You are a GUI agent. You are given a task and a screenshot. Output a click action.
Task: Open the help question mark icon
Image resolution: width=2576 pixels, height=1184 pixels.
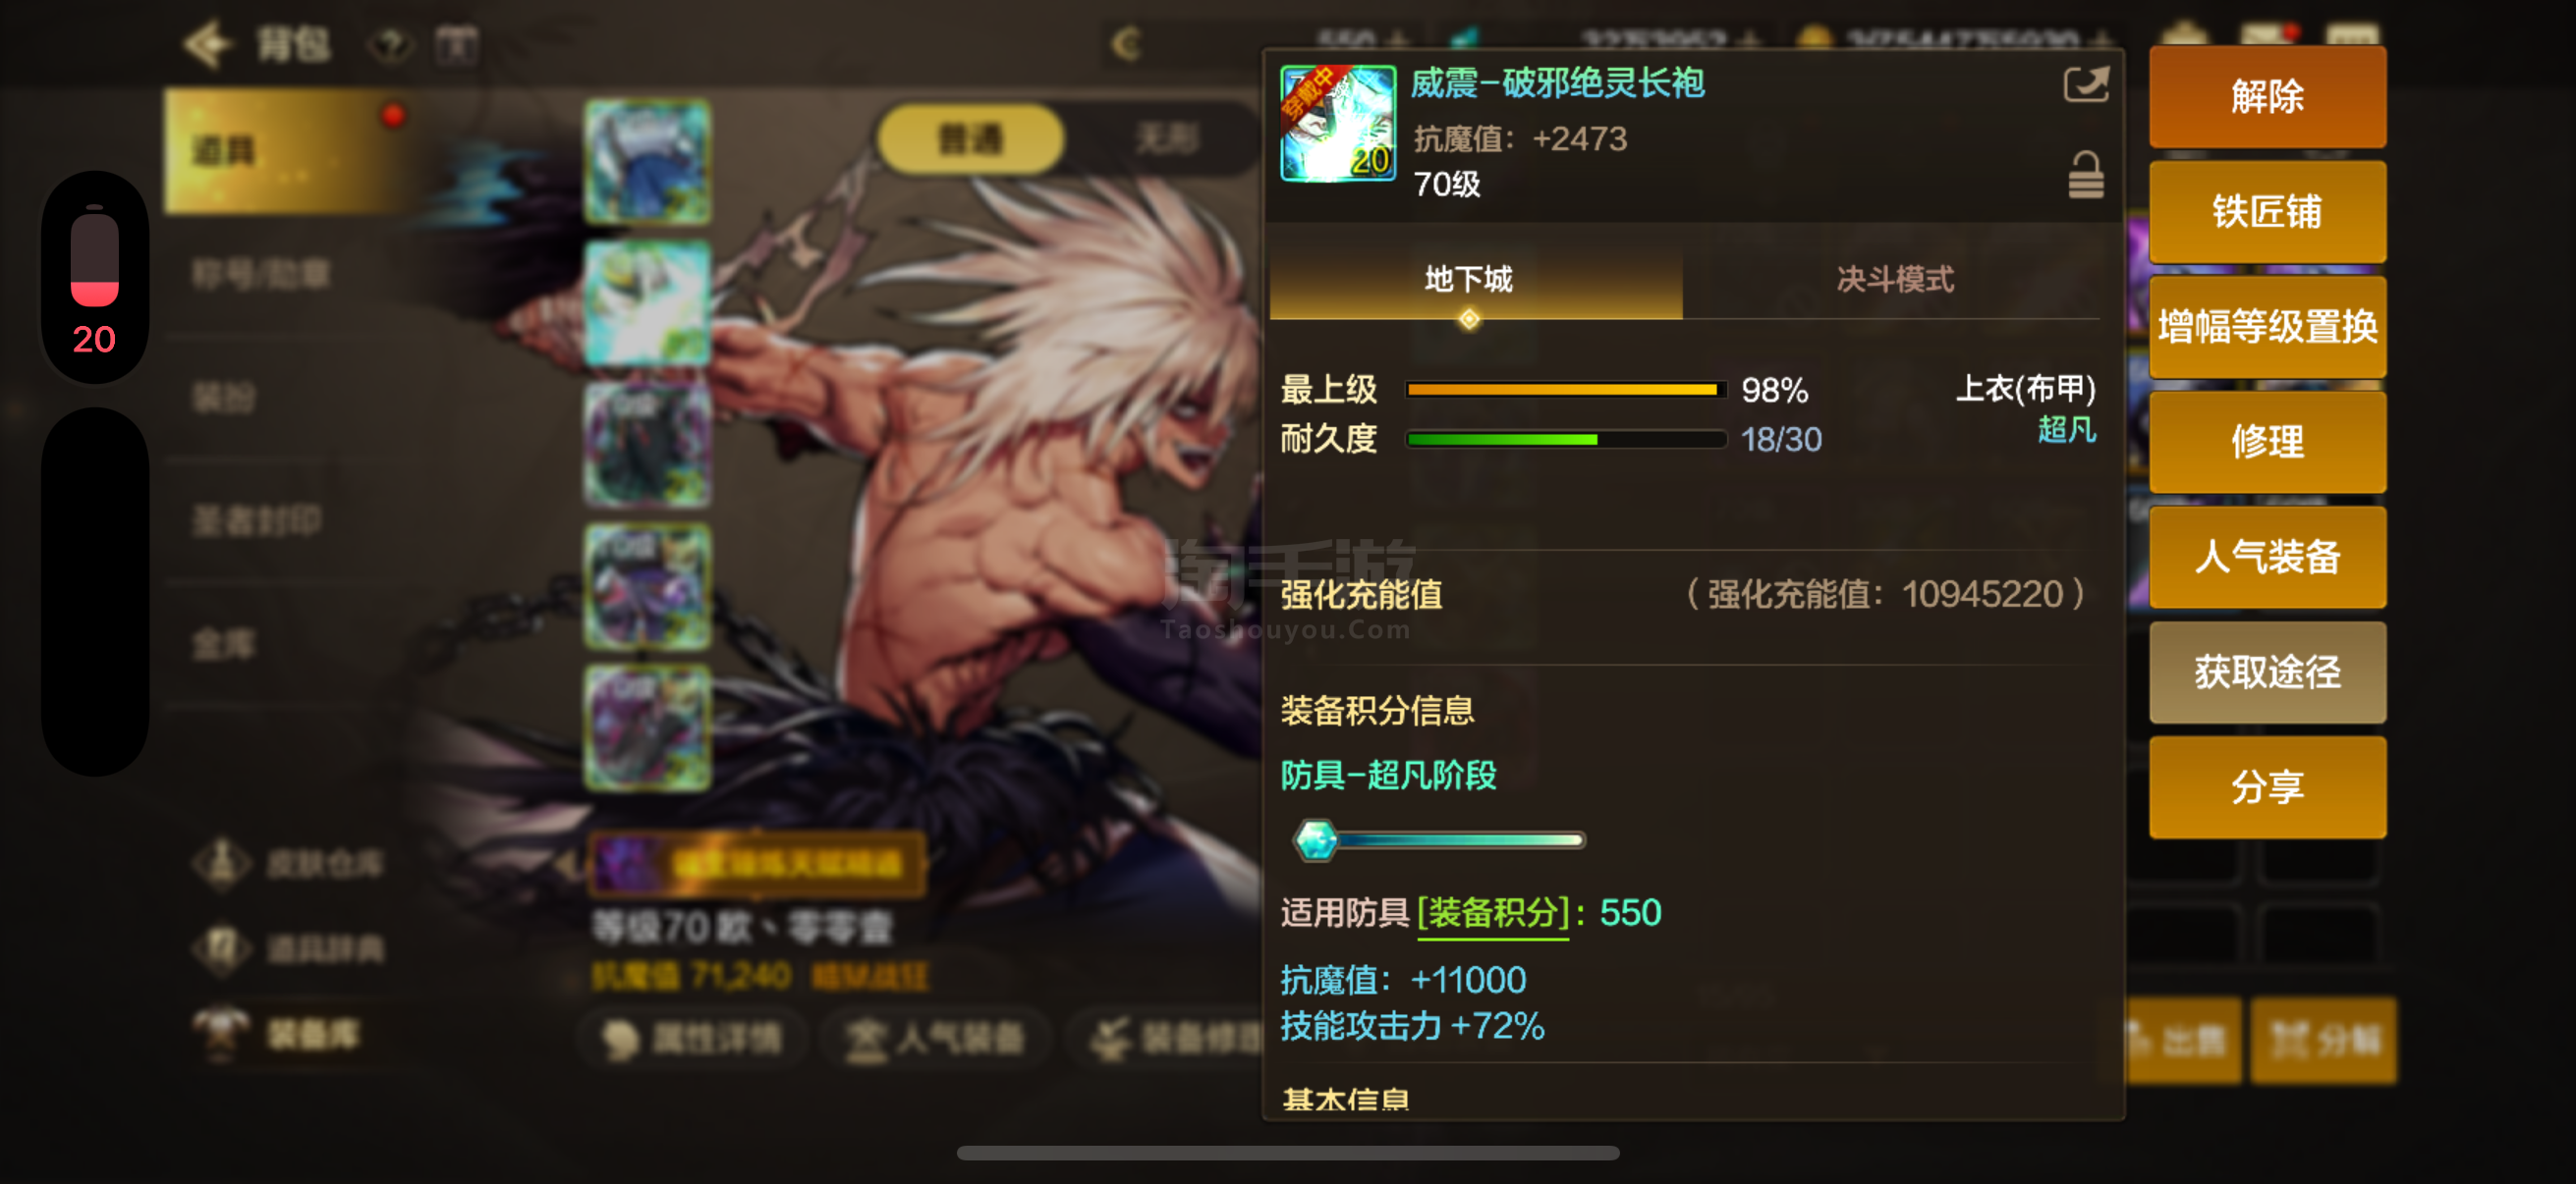390,44
